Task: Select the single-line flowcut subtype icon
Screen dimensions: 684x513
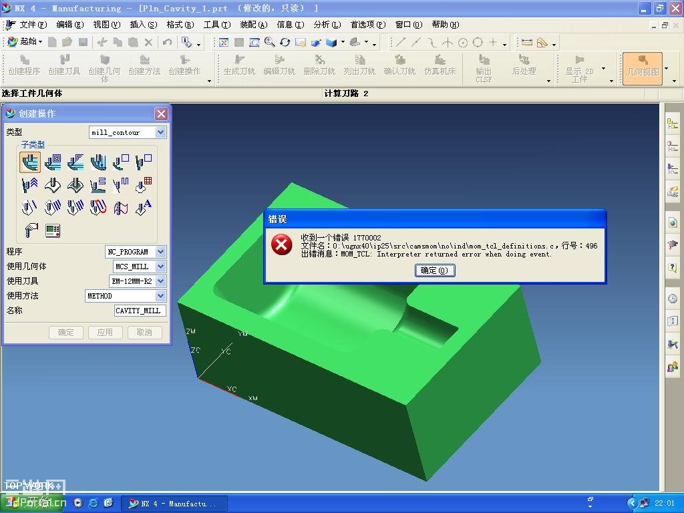Action: click(30, 207)
